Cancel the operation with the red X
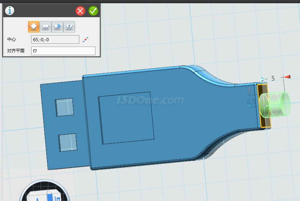This screenshot has height=201, width=300. [x=80, y=11]
